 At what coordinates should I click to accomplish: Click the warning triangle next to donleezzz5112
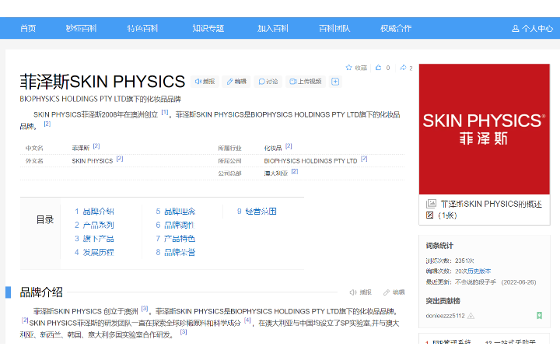471,316
